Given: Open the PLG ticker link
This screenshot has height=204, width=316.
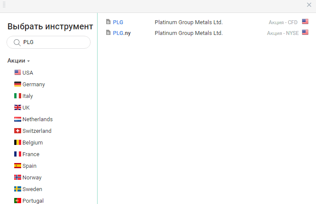Looking at the screenshot, I should [118, 22].
